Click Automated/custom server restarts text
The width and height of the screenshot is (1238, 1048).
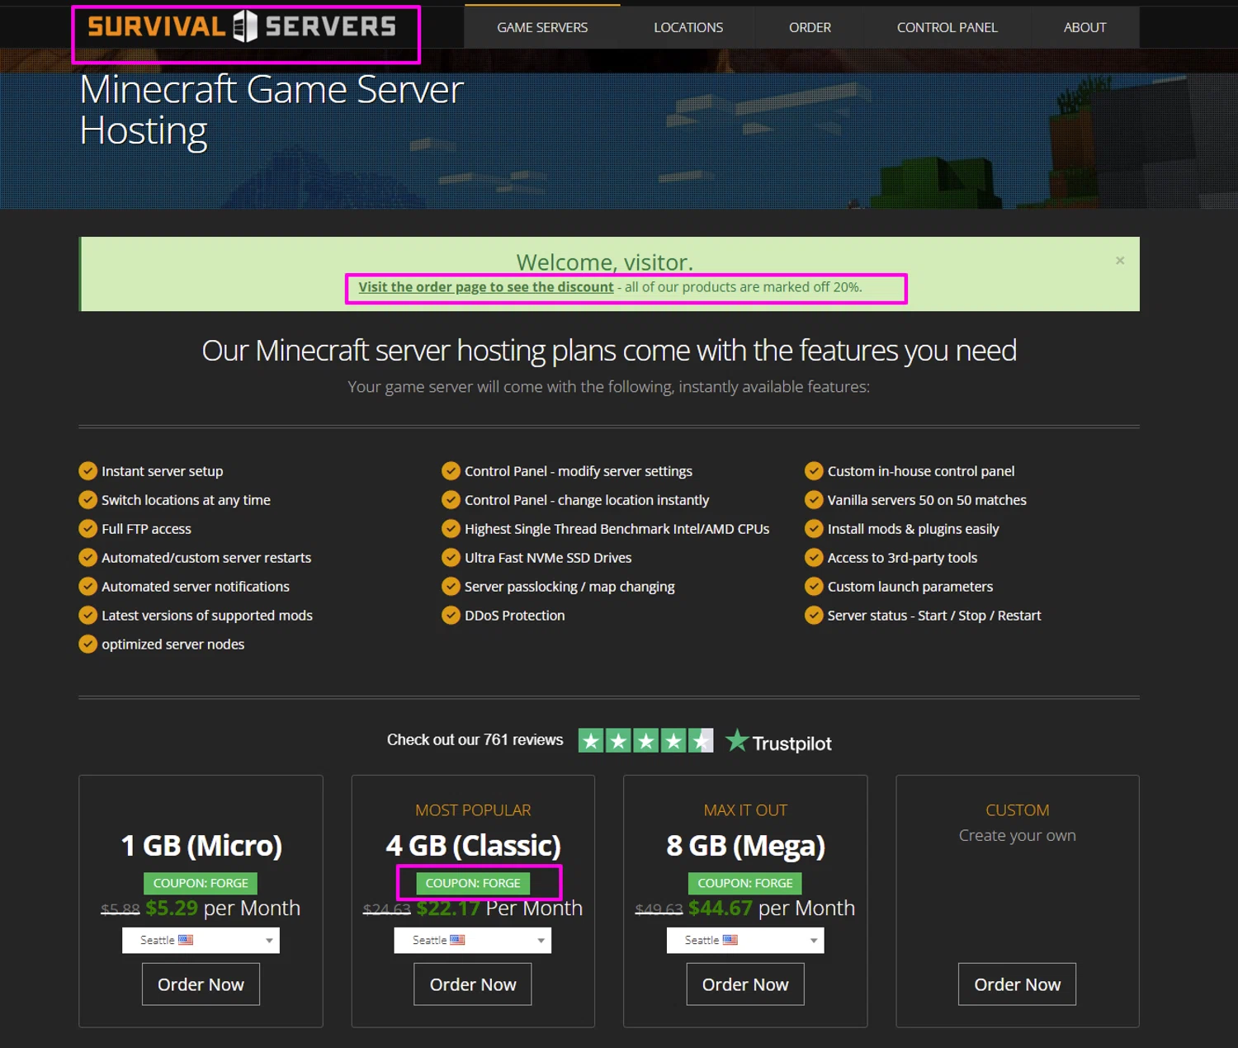(206, 558)
